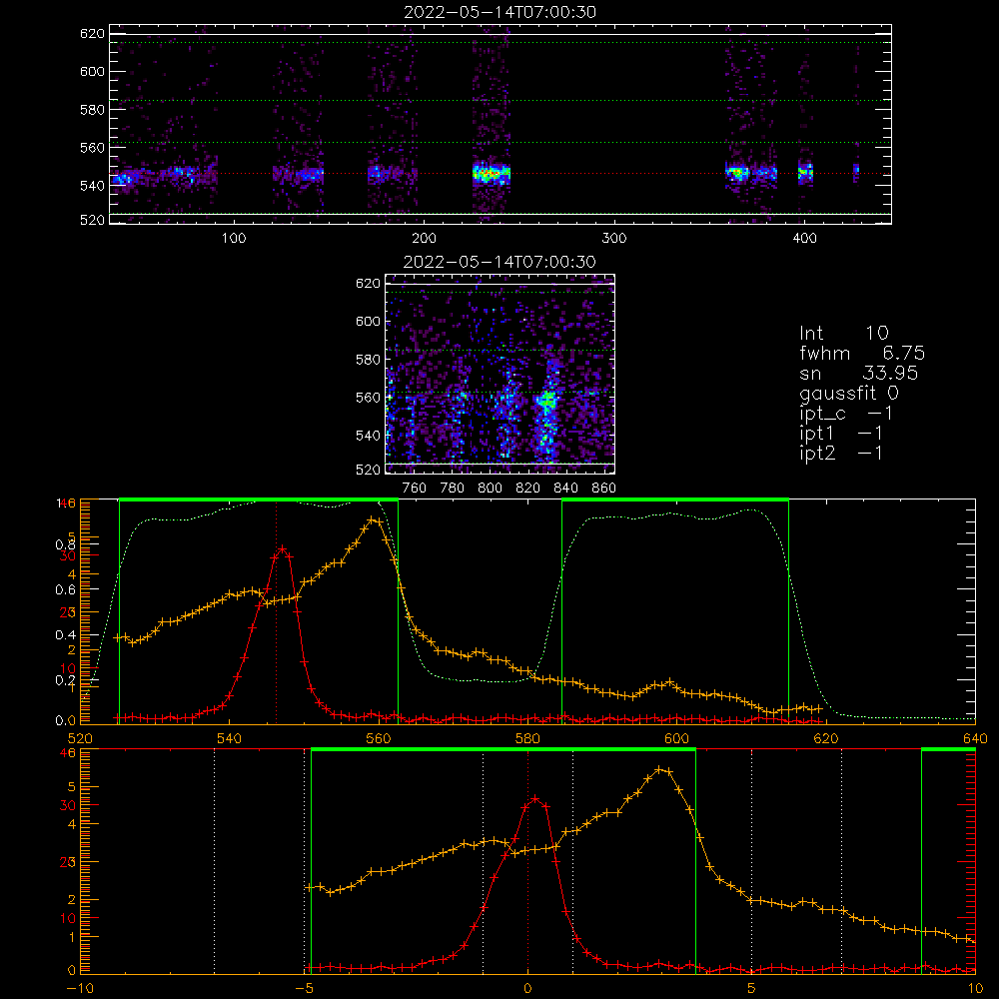Click the y-axis label 620 of top spectrogram

pos(92,33)
